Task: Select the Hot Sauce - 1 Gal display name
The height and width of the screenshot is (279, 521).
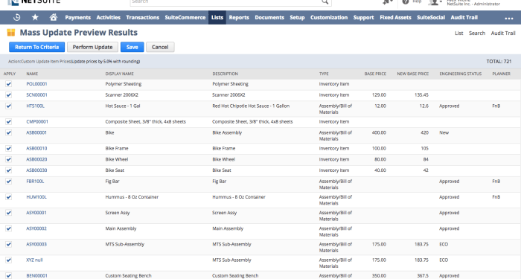Action: (x=123, y=106)
